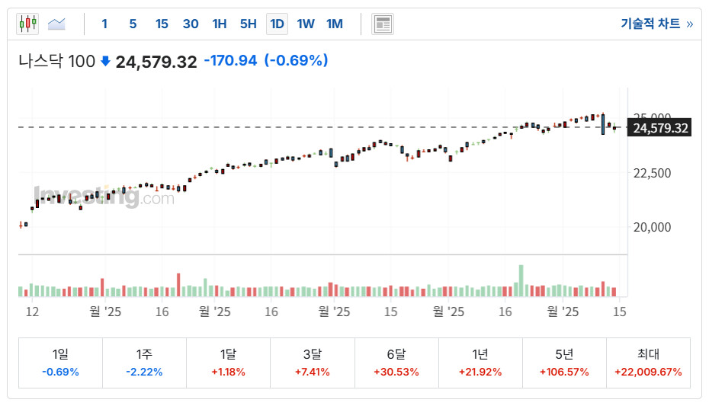Click the down arrow next to 나스닥 100
The width and height of the screenshot is (709, 406).
(x=105, y=61)
